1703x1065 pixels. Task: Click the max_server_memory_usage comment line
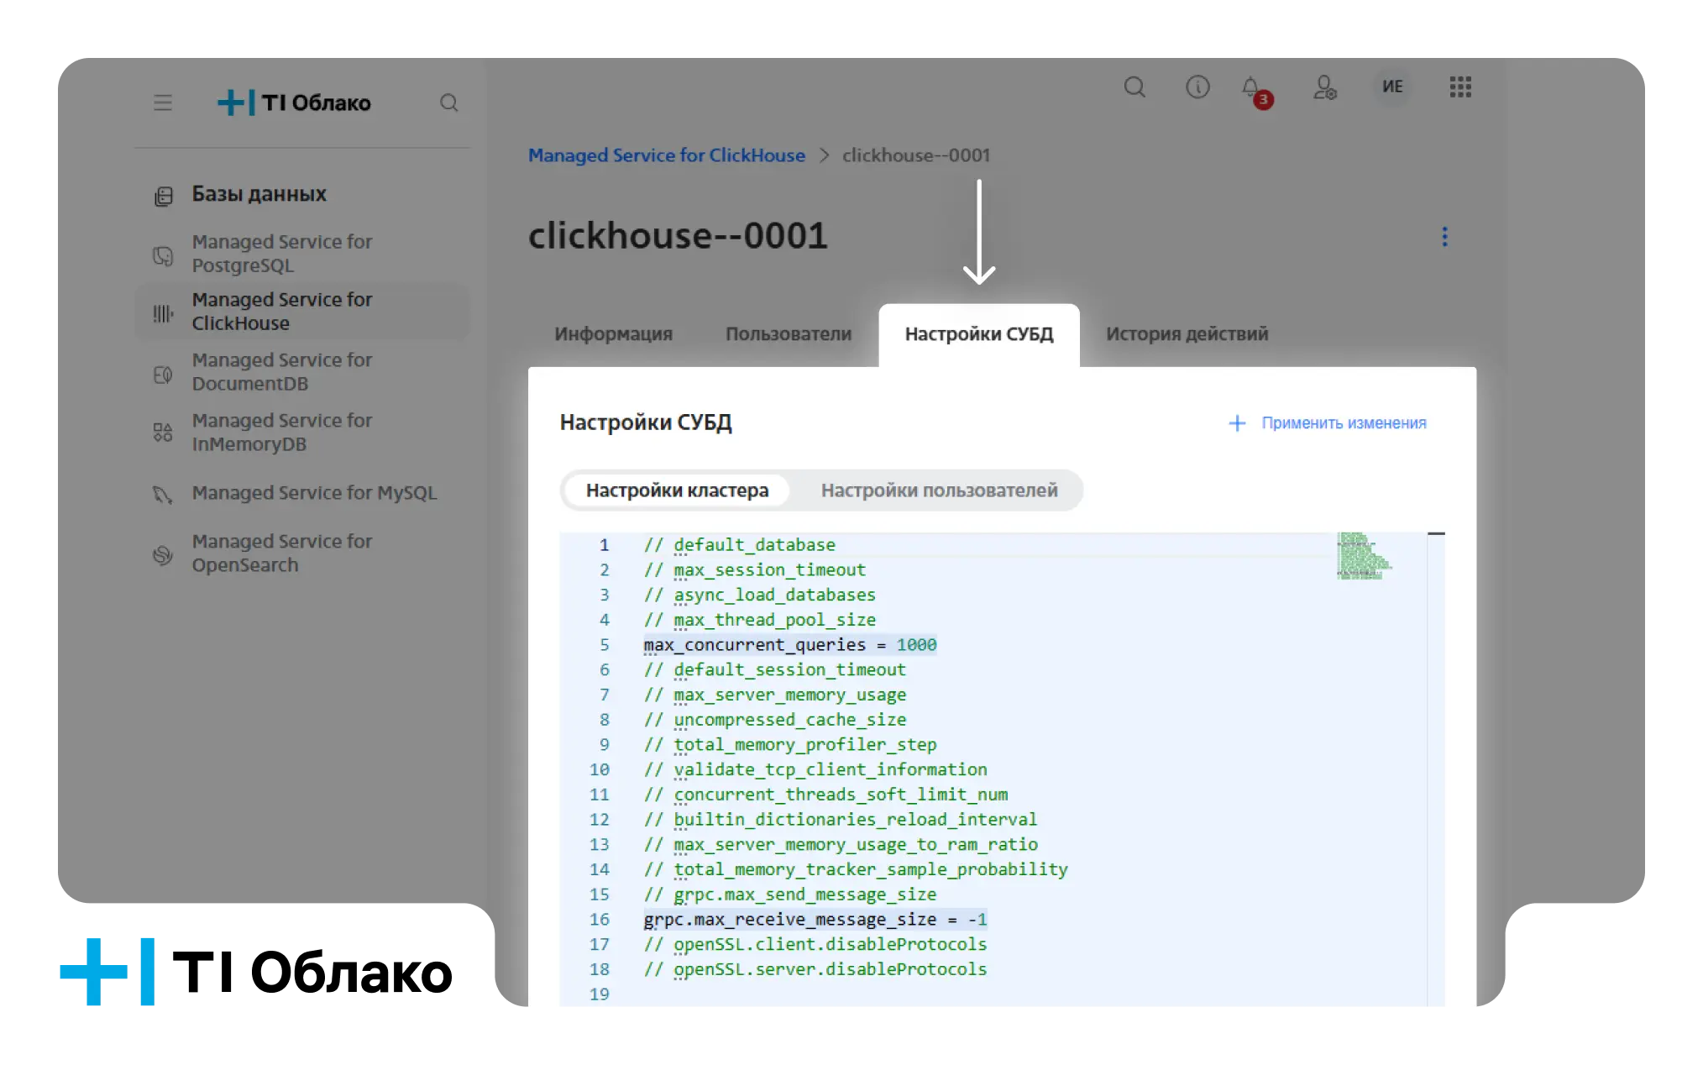click(774, 695)
